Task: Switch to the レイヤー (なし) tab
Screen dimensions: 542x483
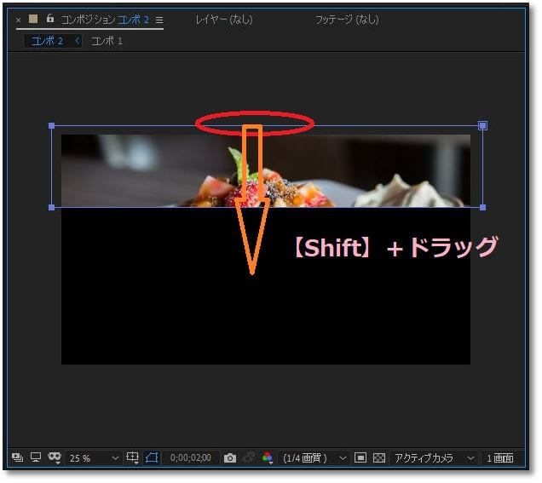Action: (225, 20)
